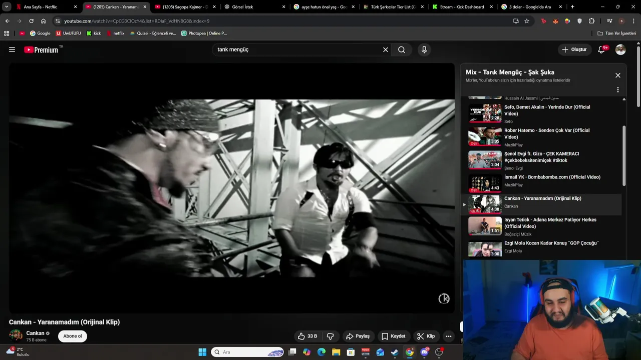
Task: Open more actions ellipsis under video
Action: tap(449, 336)
